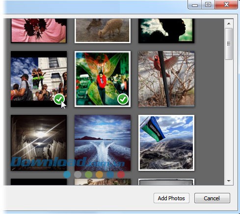
Task: Click the Cancel button
Action: [212, 198]
